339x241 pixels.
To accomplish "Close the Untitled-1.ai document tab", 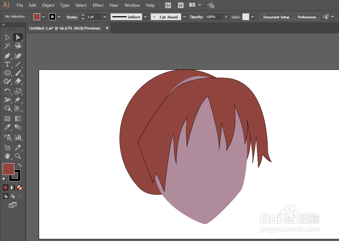I will (x=107, y=28).
